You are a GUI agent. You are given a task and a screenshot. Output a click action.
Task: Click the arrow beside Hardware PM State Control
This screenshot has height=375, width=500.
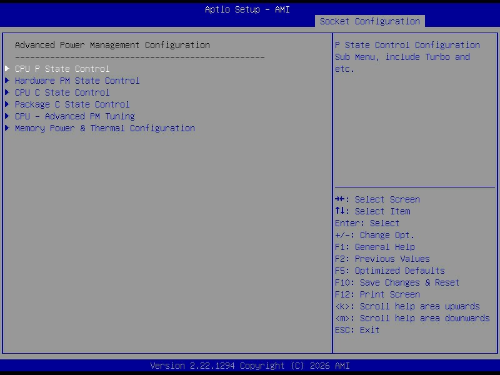tap(7, 81)
